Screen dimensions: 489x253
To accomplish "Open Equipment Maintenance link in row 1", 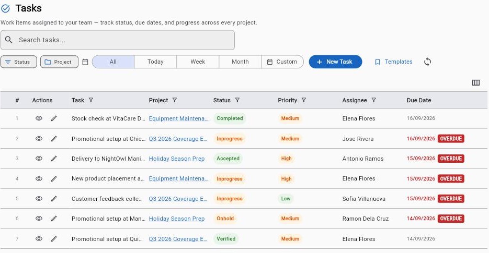I will (x=178, y=118).
